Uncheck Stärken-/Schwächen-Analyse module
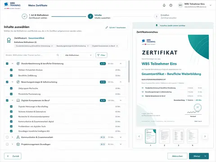Viewport: 216px width, 162px height. pyautogui.click(x=11, y=70)
